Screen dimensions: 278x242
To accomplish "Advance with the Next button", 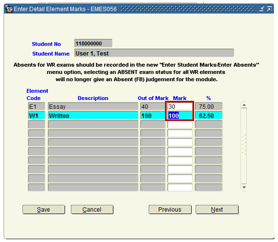I will pyautogui.click(x=217, y=210).
